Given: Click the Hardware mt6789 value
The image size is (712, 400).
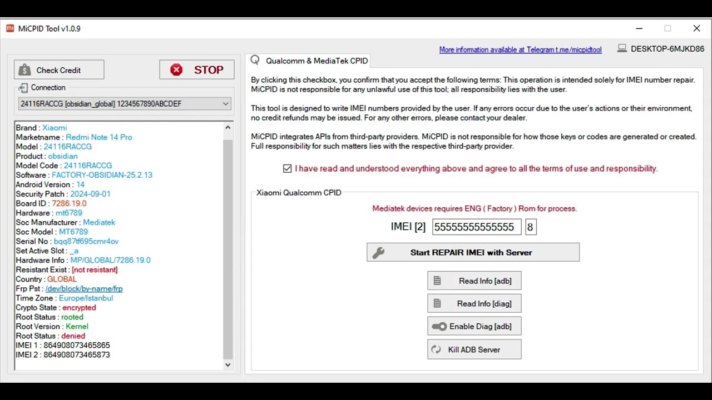Looking at the screenshot, I should (x=69, y=213).
